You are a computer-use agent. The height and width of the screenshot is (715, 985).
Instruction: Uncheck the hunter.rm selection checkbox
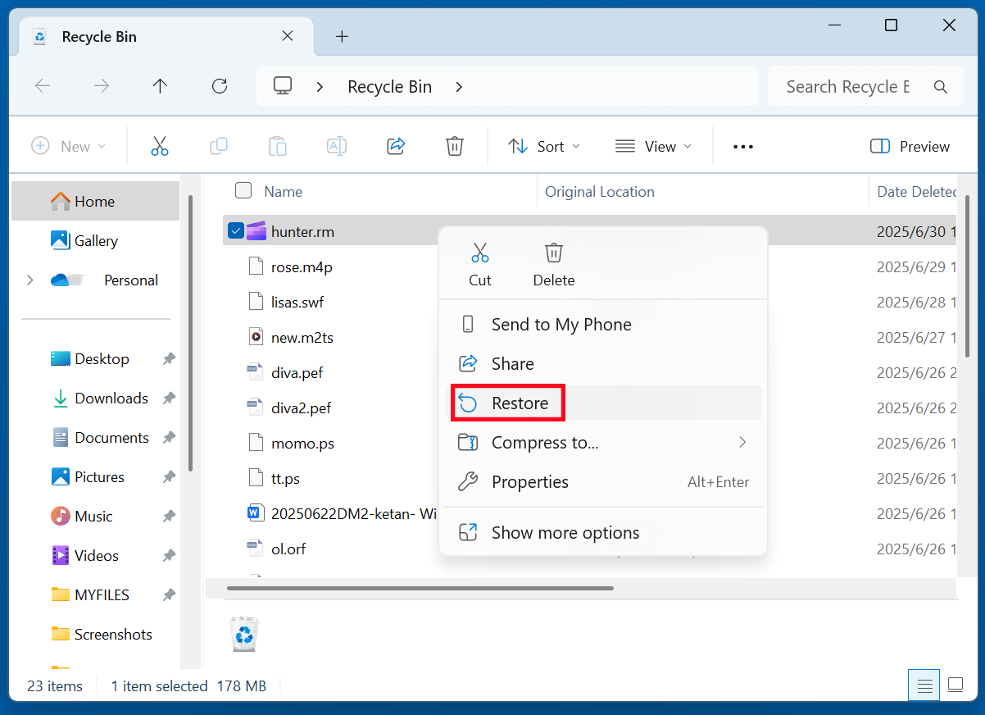(x=236, y=230)
